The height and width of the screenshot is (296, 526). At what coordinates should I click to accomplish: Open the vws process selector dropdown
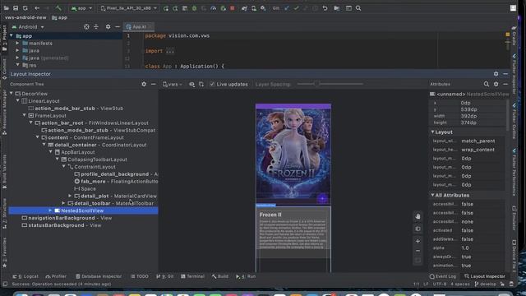click(x=172, y=84)
